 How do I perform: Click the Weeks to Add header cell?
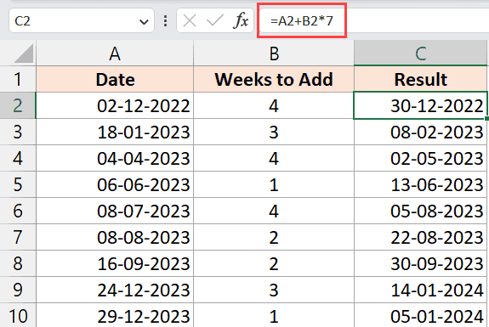click(x=274, y=79)
